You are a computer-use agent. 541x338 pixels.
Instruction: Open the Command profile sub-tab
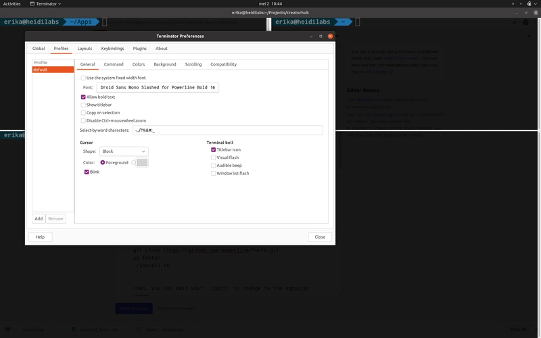pos(114,64)
